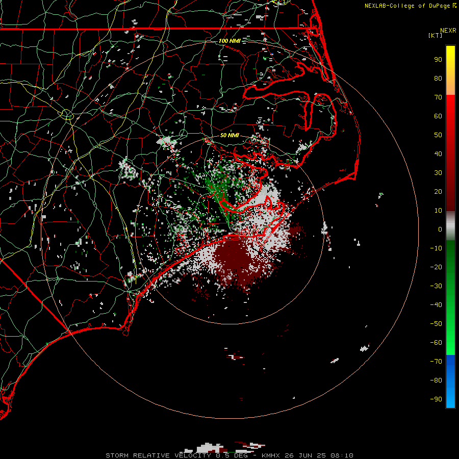The image size is (459, 459).
Task: Click the -30 scale value
Action: [436, 286]
